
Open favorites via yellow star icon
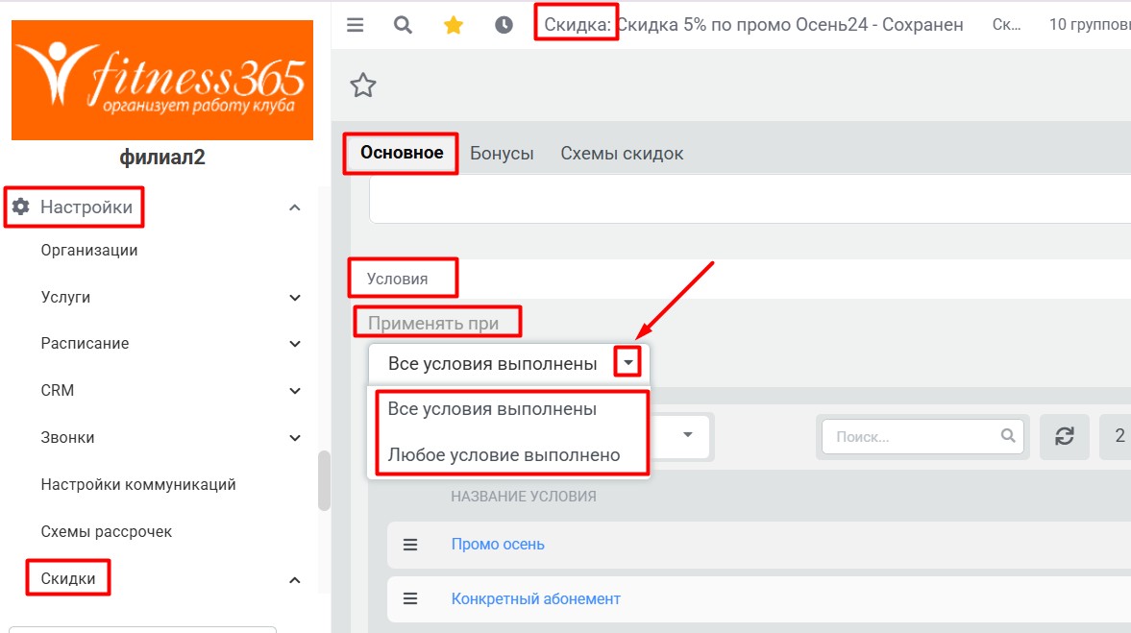[x=453, y=25]
